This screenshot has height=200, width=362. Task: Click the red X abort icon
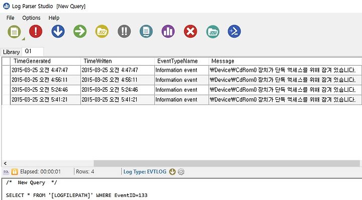191,31
